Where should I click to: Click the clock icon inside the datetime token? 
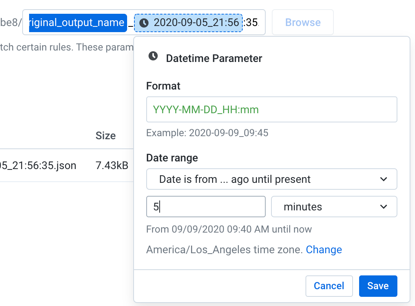click(x=144, y=23)
